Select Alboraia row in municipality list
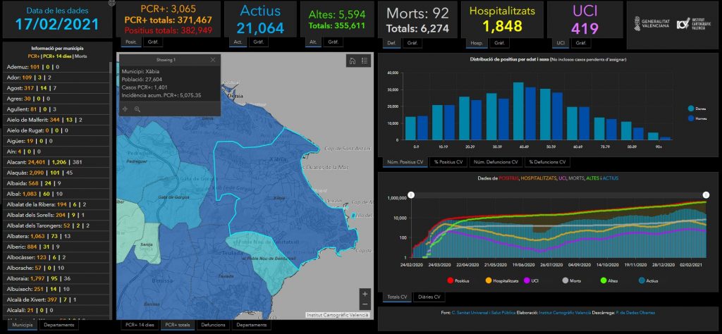 tap(56, 278)
